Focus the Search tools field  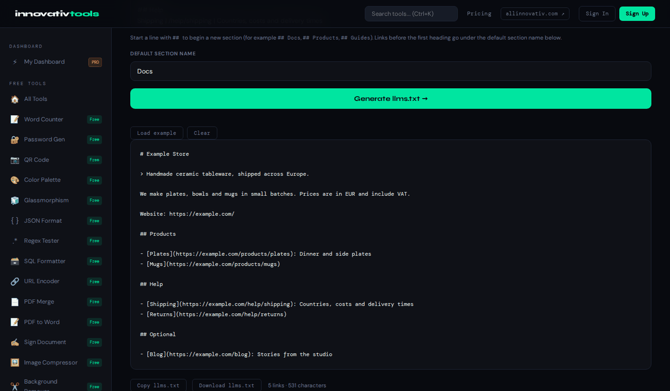[411, 14]
